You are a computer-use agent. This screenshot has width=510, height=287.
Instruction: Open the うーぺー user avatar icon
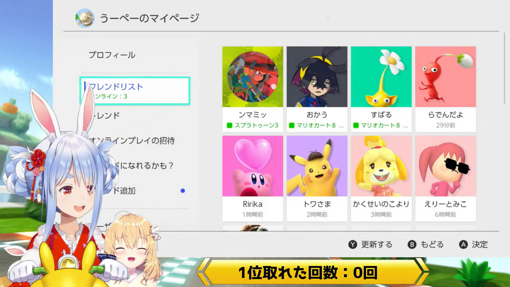click(84, 18)
